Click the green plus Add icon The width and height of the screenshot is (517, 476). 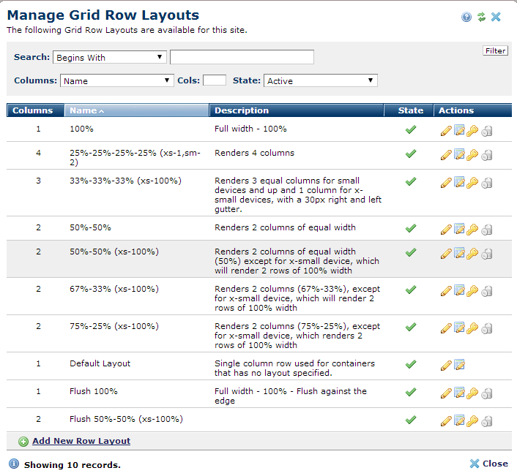click(x=23, y=442)
